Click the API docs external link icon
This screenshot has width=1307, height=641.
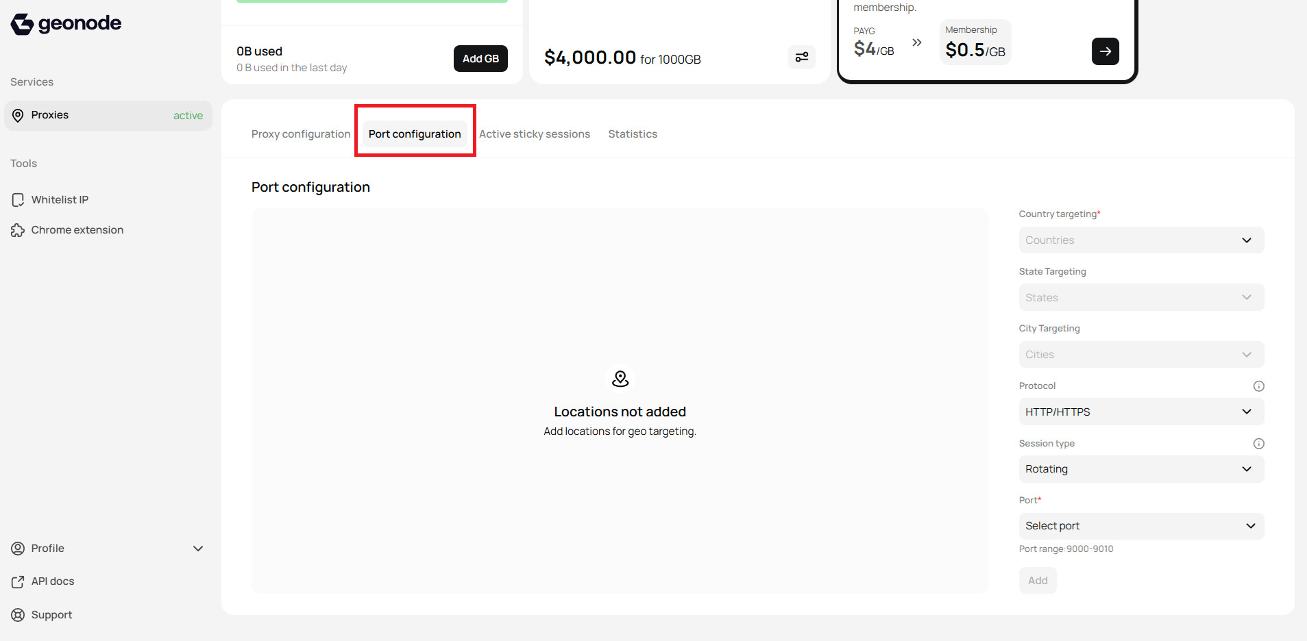tap(18, 581)
